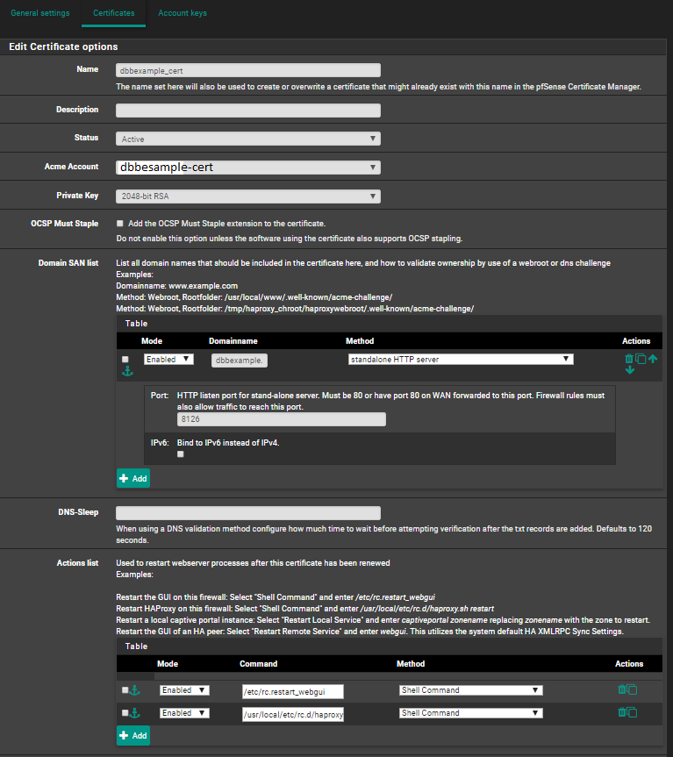Add a new Actions list entry
The width and height of the screenshot is (673, 757).
pyautogui.click(x=133, y=735)
